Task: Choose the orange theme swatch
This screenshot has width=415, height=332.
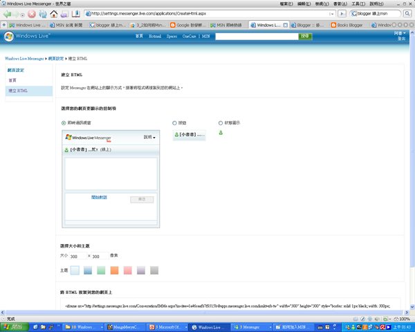Action: tap(114, 270)
